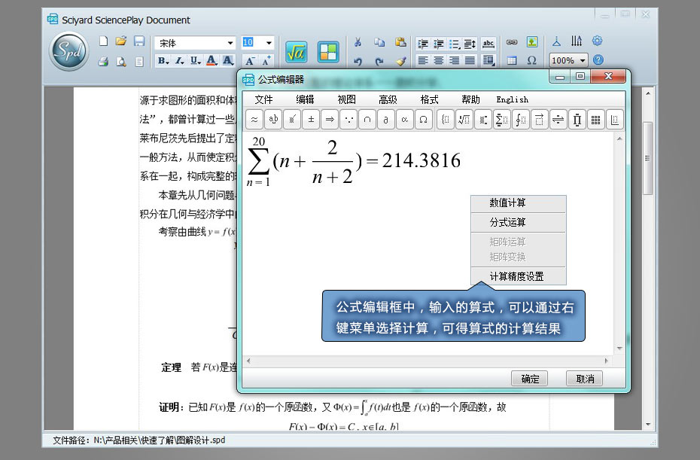Choose 数值计算 from context menu

[x=519, y=203]
